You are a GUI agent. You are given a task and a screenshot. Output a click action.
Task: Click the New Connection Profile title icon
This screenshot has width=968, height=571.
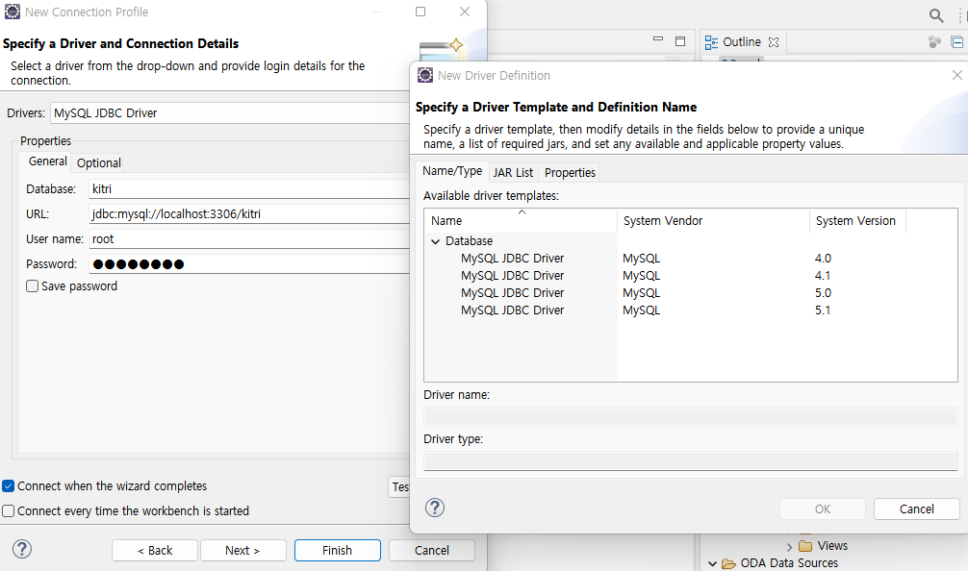(x=12, y=12)
